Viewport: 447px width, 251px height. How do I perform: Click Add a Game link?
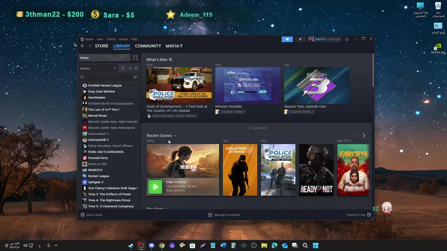(94, 215)
